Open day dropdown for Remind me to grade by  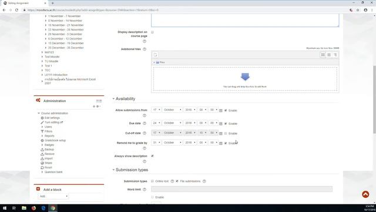click(156, 143)
